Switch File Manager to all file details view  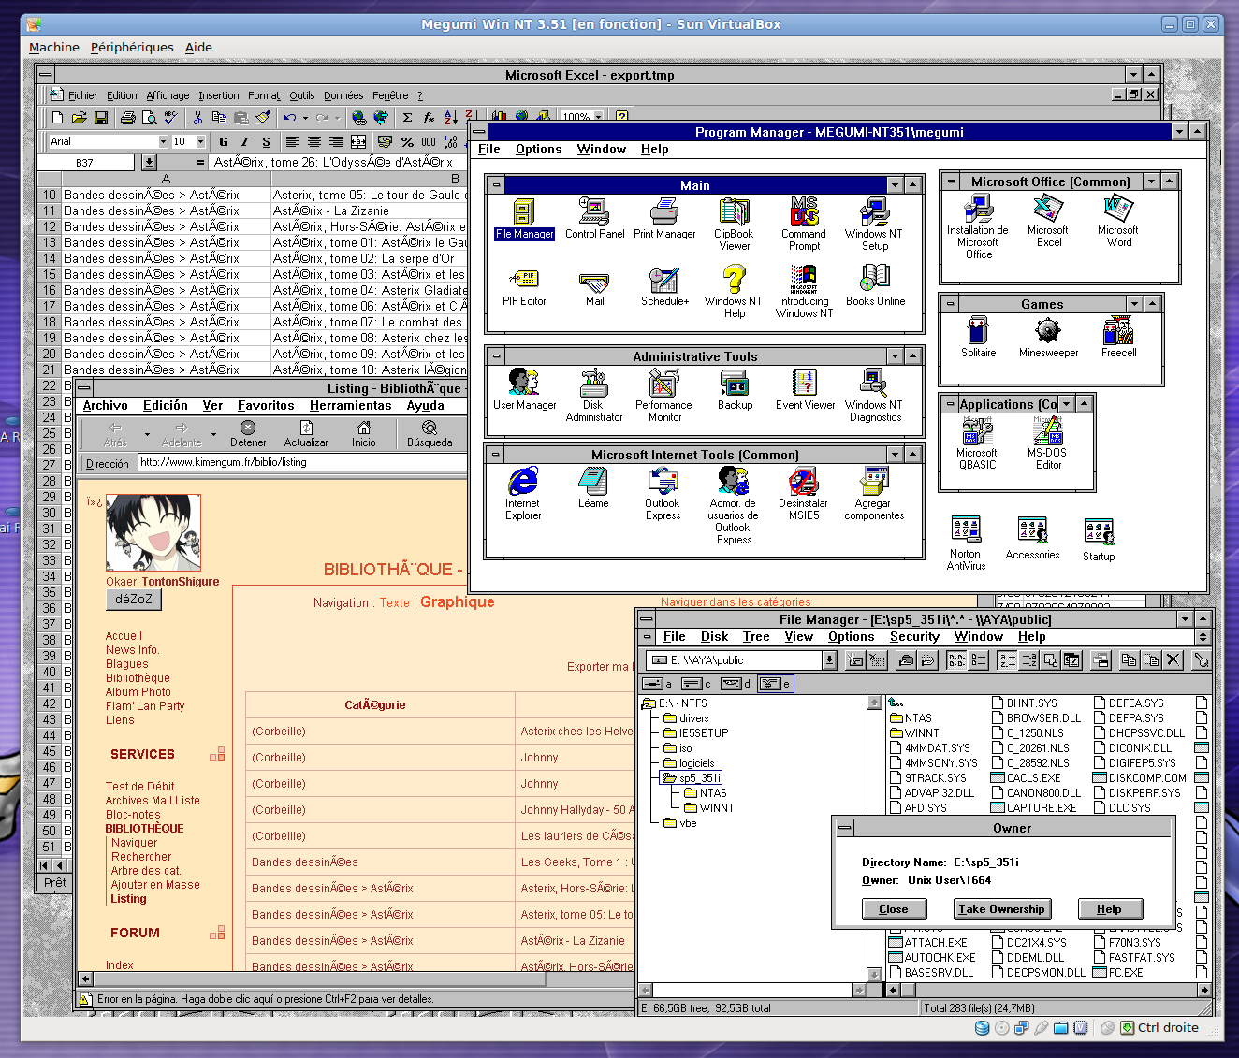coord(978,659)
